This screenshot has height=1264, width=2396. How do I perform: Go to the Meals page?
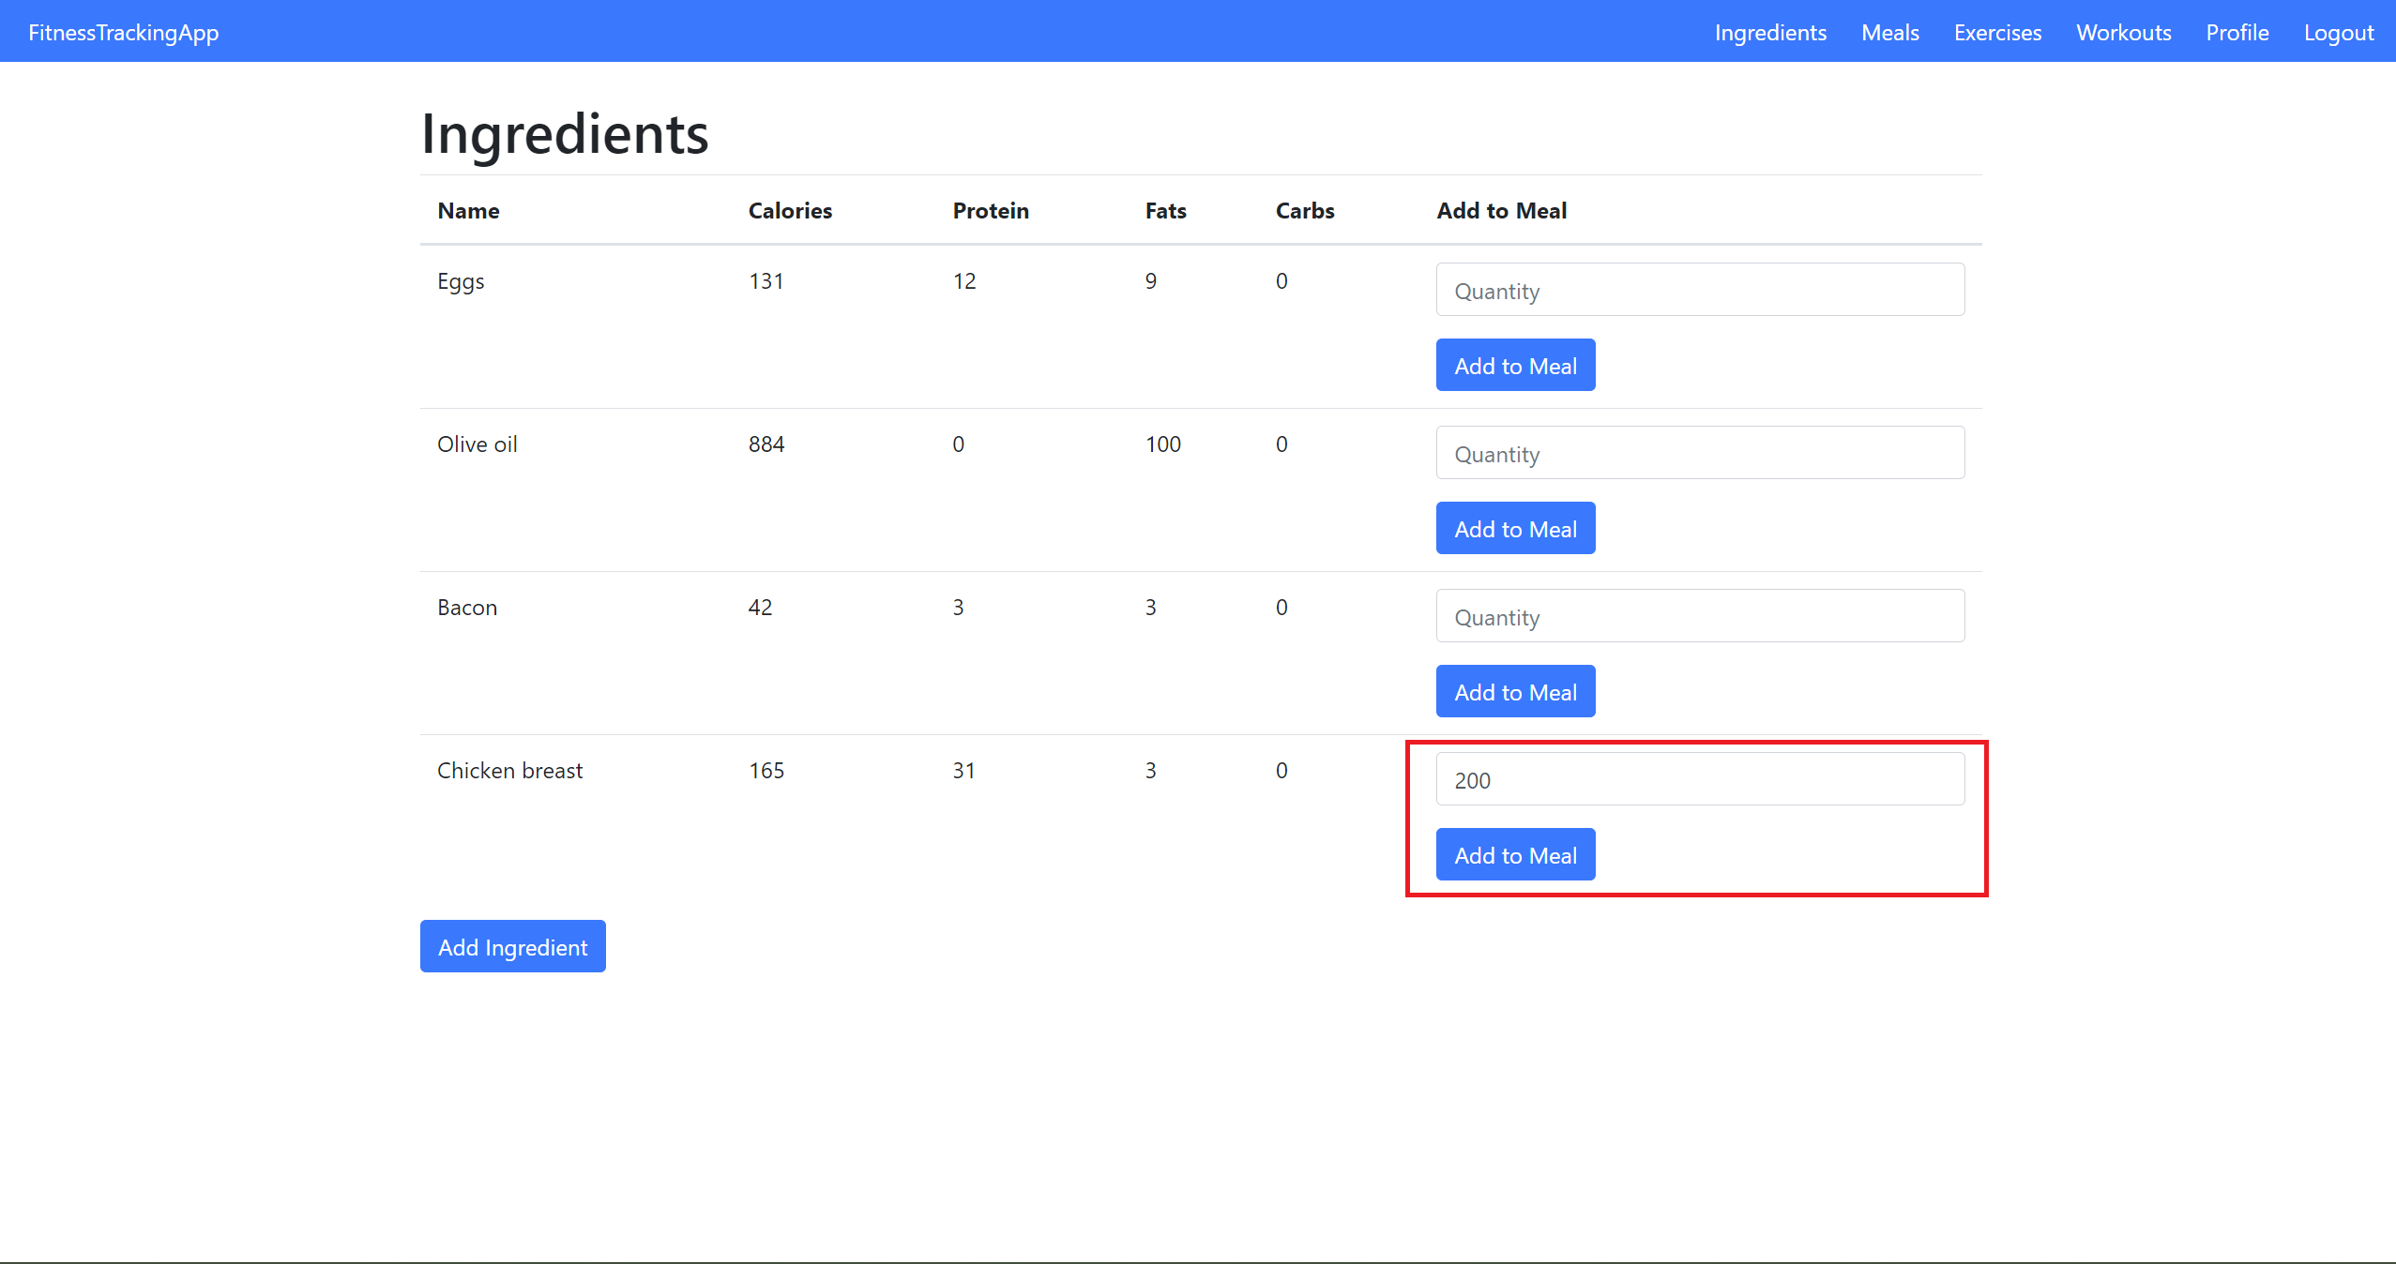coord(1889,33)
